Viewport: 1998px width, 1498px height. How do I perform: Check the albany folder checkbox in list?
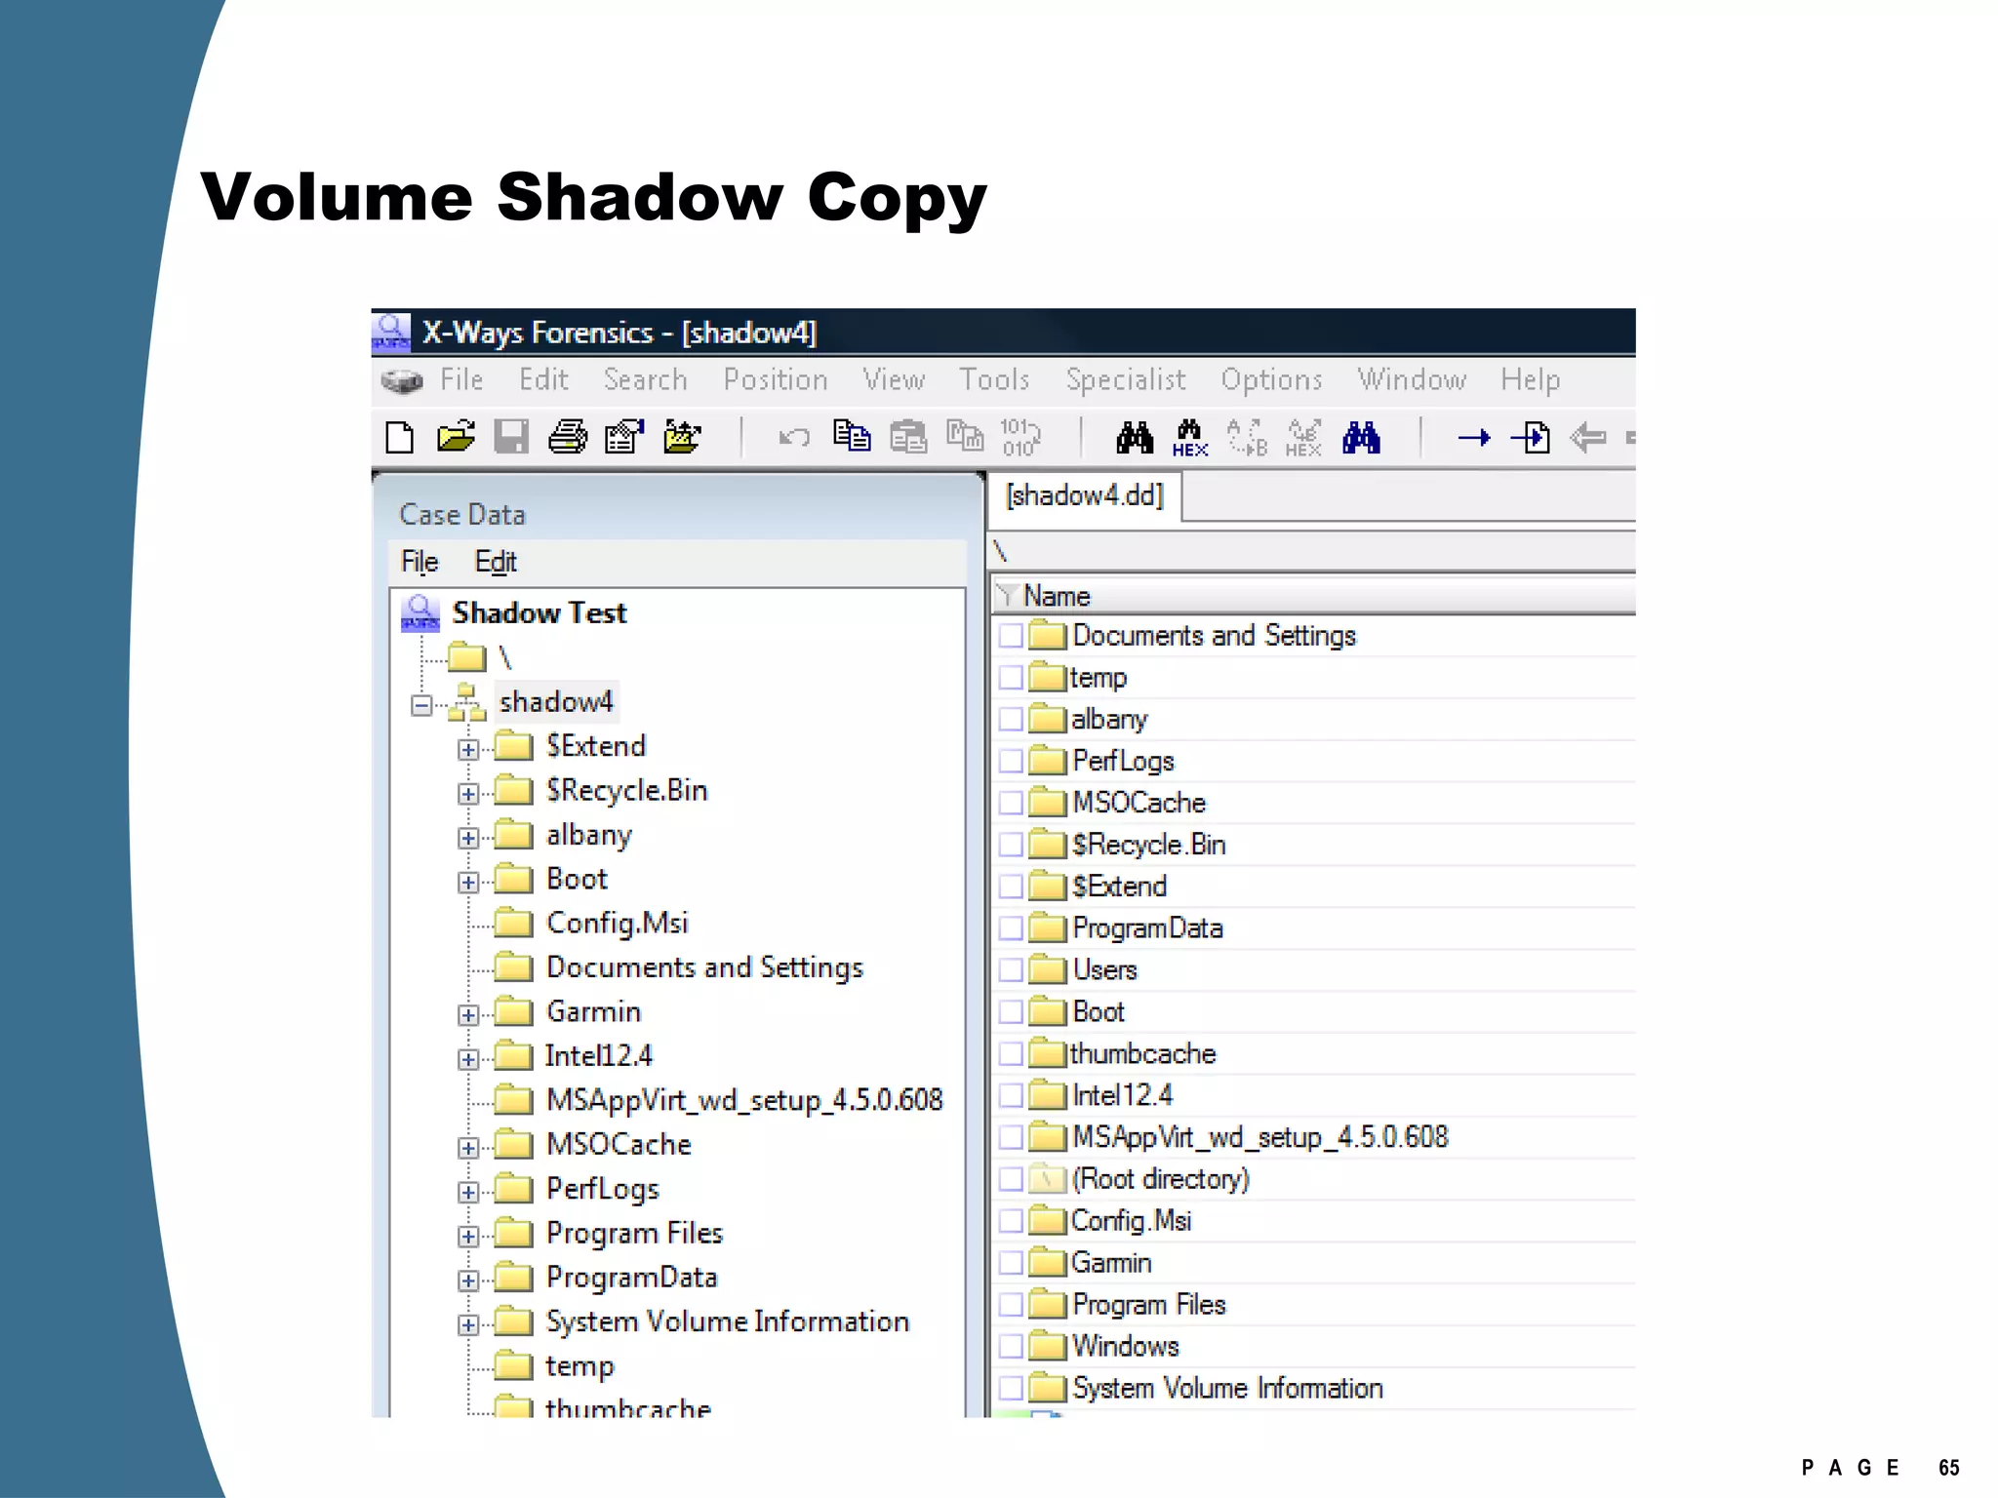1011,720
